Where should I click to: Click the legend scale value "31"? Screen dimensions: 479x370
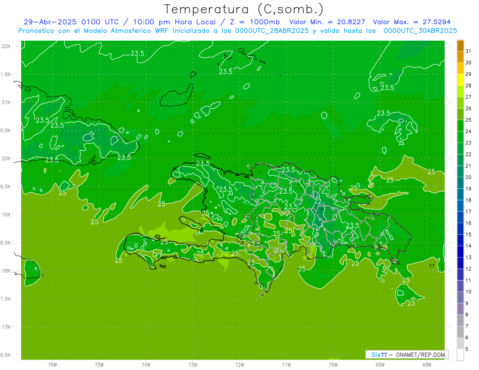[469, 51]
